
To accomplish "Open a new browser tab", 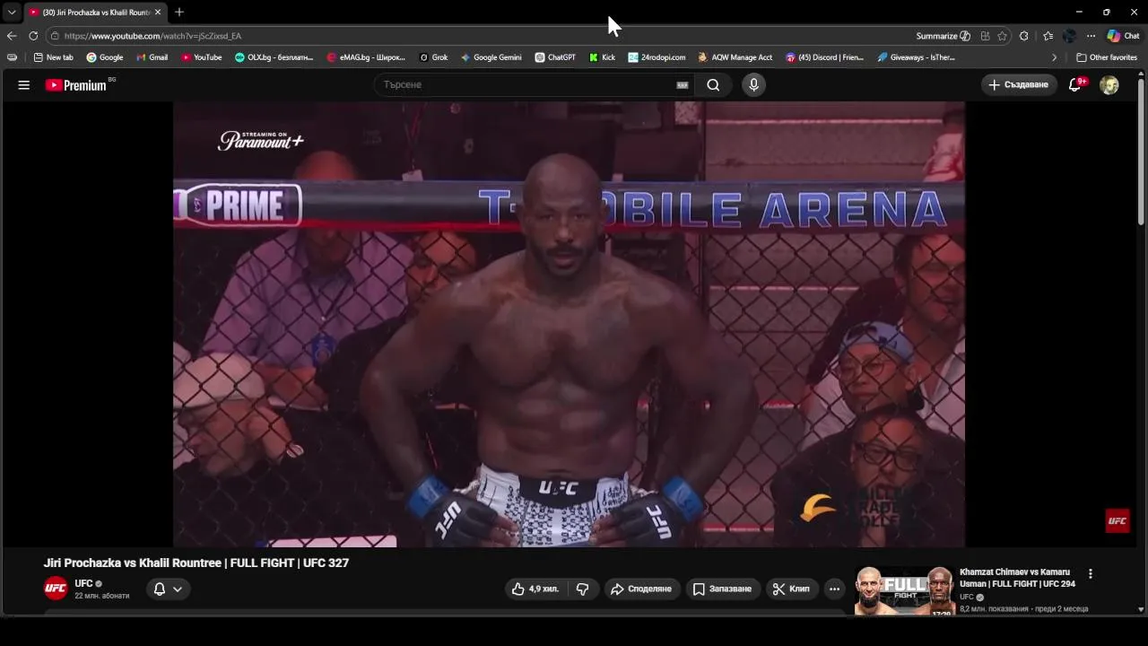I will tap(179, 13).
